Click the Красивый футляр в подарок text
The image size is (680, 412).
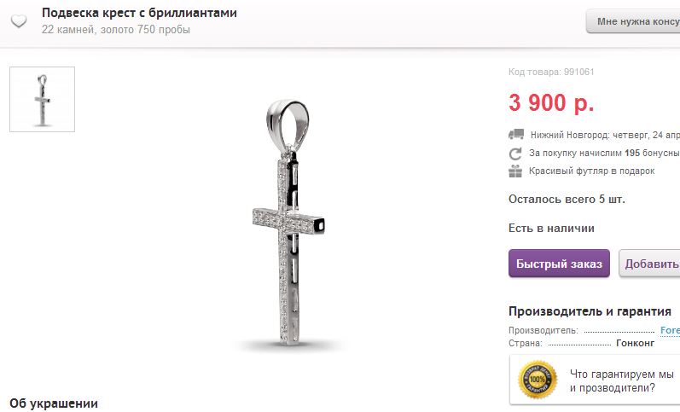pos(591,171)
